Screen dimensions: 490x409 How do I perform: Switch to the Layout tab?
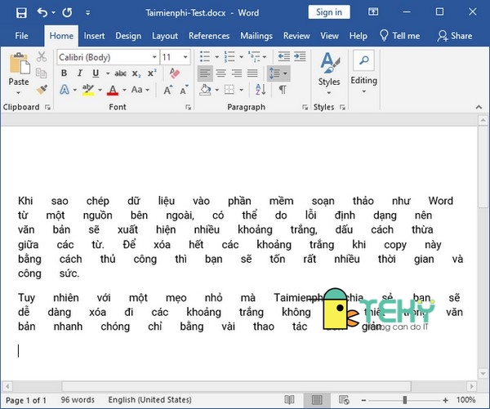coord(165,36)
